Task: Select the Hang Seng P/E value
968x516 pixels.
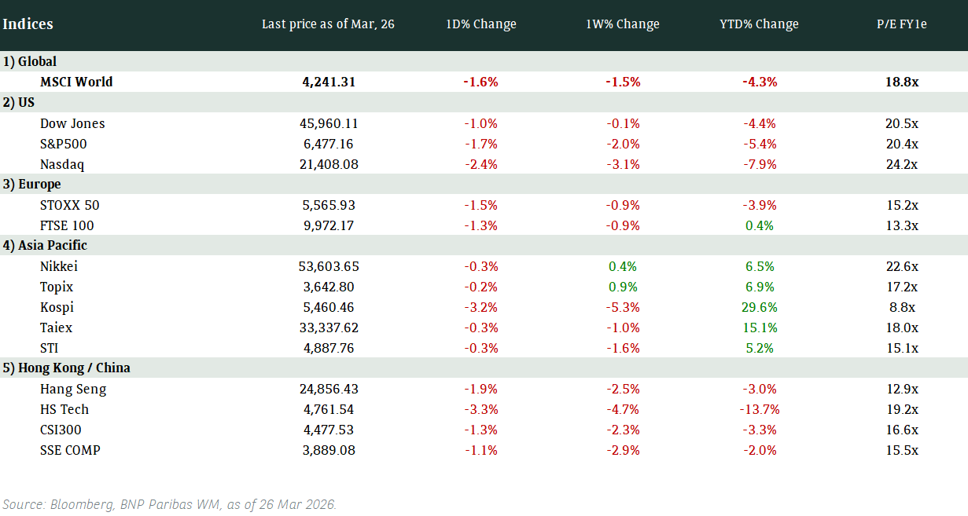Action: pos(902,389)
